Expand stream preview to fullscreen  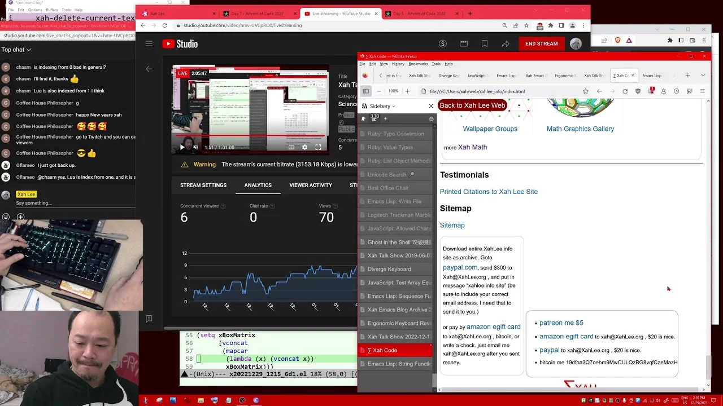coord(318,147)
